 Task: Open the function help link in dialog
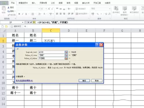point(24,81)
